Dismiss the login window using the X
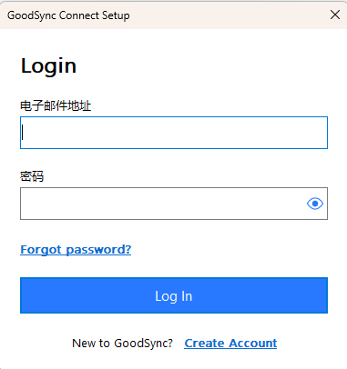 point(335,15)
